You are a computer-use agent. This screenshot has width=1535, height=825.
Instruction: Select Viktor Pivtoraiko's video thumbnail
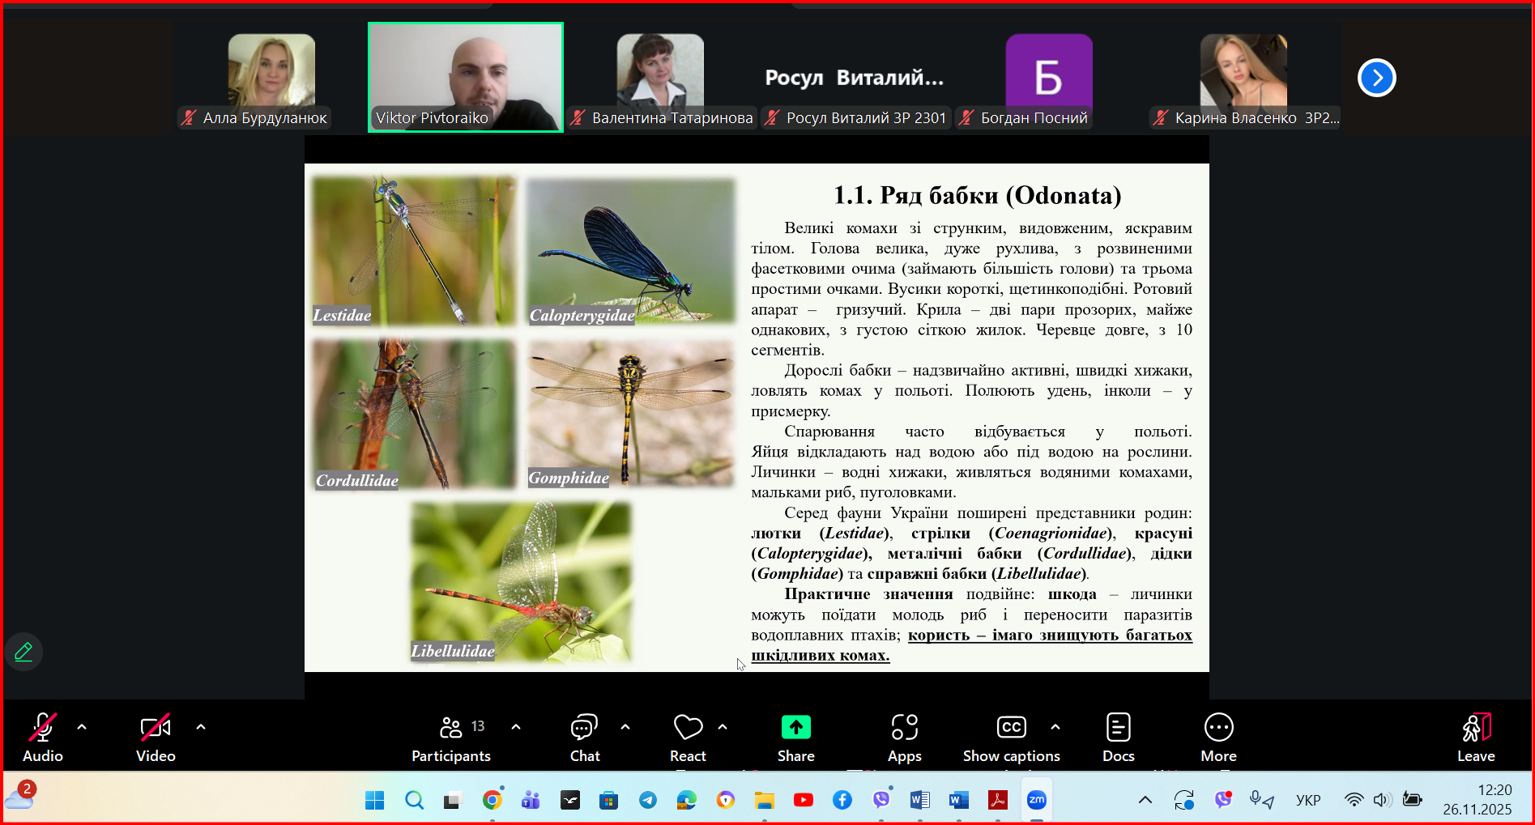pyautogui.click(x=466, y=77)
